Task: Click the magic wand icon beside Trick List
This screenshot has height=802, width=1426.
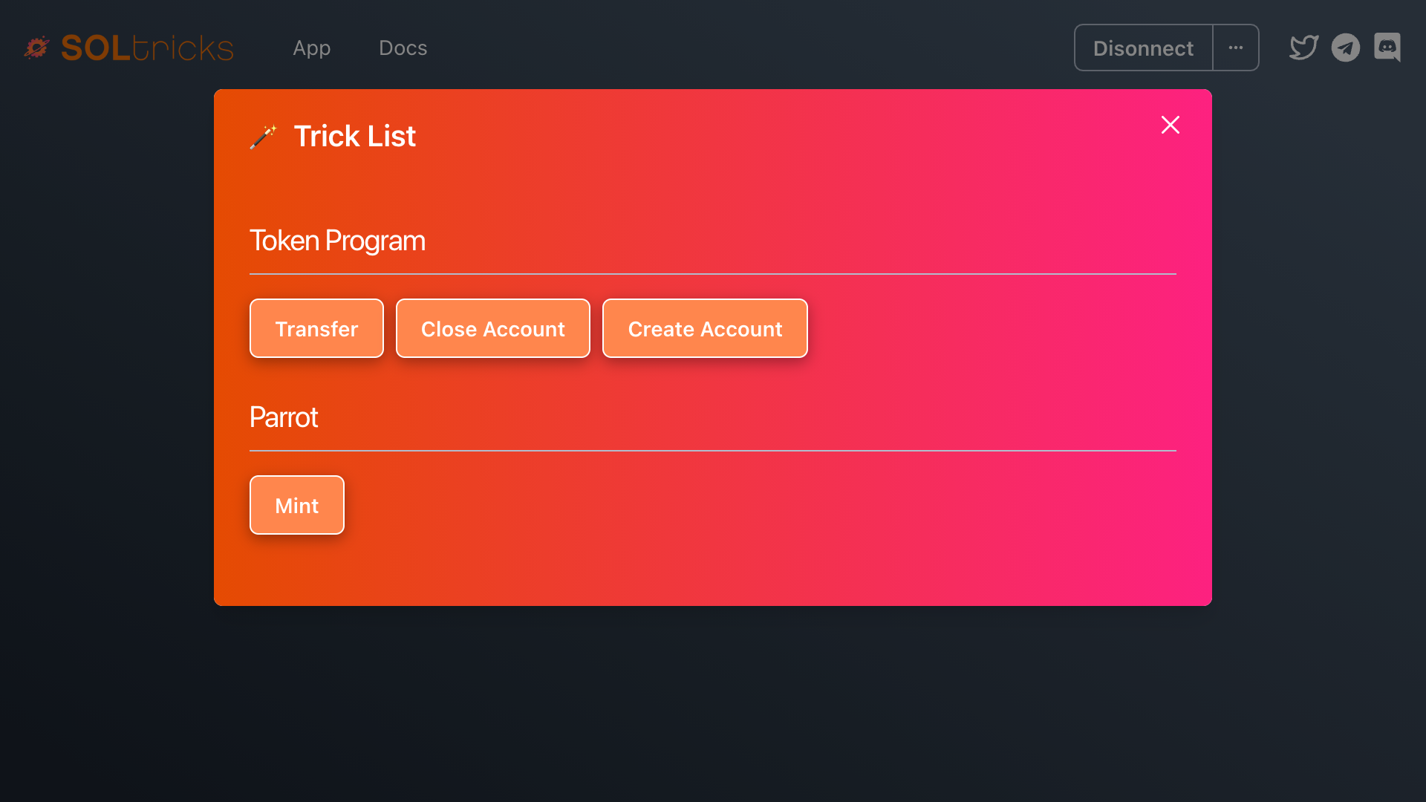Action: click(264, 137)
